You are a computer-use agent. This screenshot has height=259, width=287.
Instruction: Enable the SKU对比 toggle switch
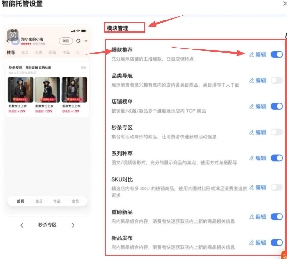(277, 187)
